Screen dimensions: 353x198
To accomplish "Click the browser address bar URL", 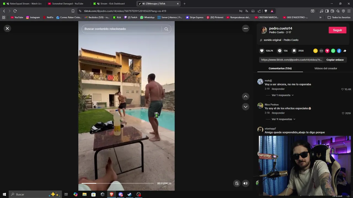I will [125, 11].
